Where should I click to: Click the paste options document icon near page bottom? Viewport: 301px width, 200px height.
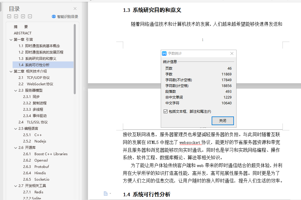(x=106, y=193)
